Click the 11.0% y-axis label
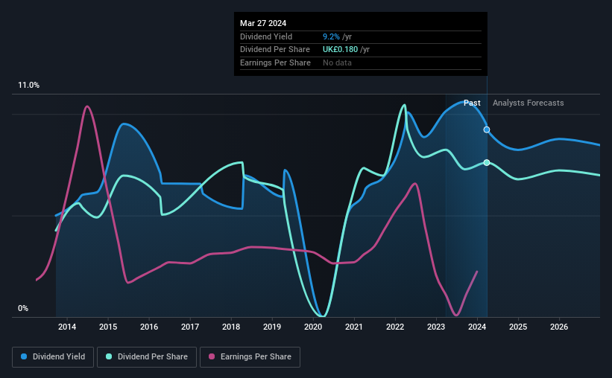Image resolution: width=612 pixels, height=378 pixels. [x=28, y=86]
